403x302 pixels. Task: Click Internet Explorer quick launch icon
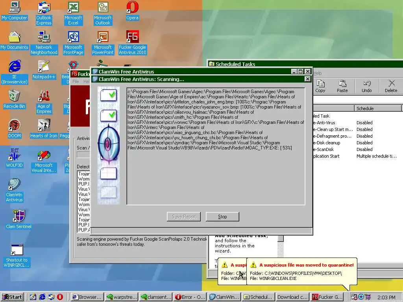tap(42, 297)
